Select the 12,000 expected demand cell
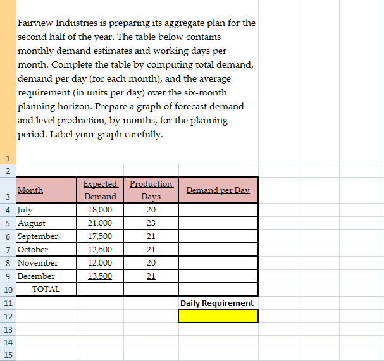 click(100, 262)
